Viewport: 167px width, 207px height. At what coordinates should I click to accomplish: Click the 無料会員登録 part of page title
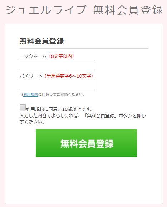coord(128,10)
